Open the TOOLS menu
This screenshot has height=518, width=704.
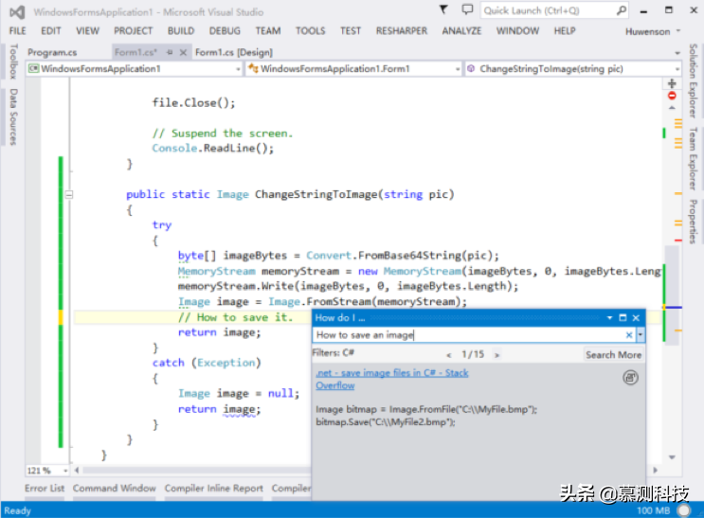[310, 31]
